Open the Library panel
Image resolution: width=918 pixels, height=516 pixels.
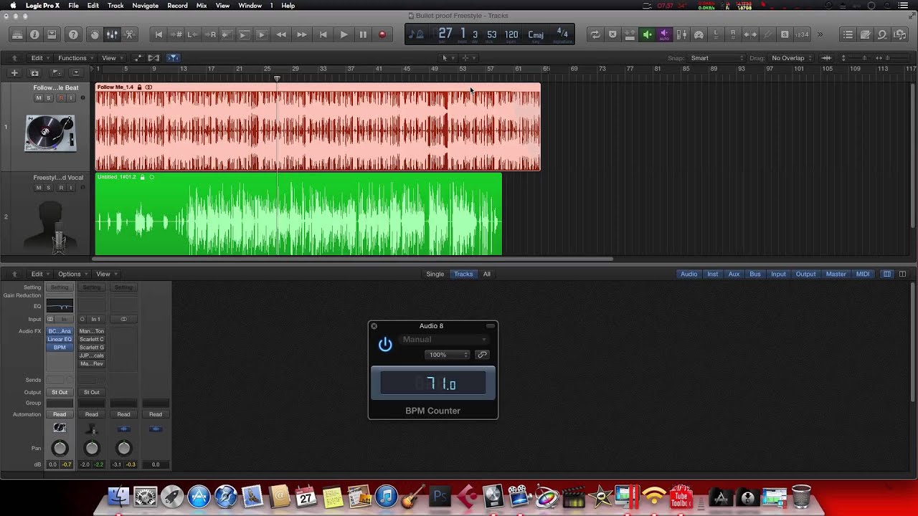tap(17, 34)
